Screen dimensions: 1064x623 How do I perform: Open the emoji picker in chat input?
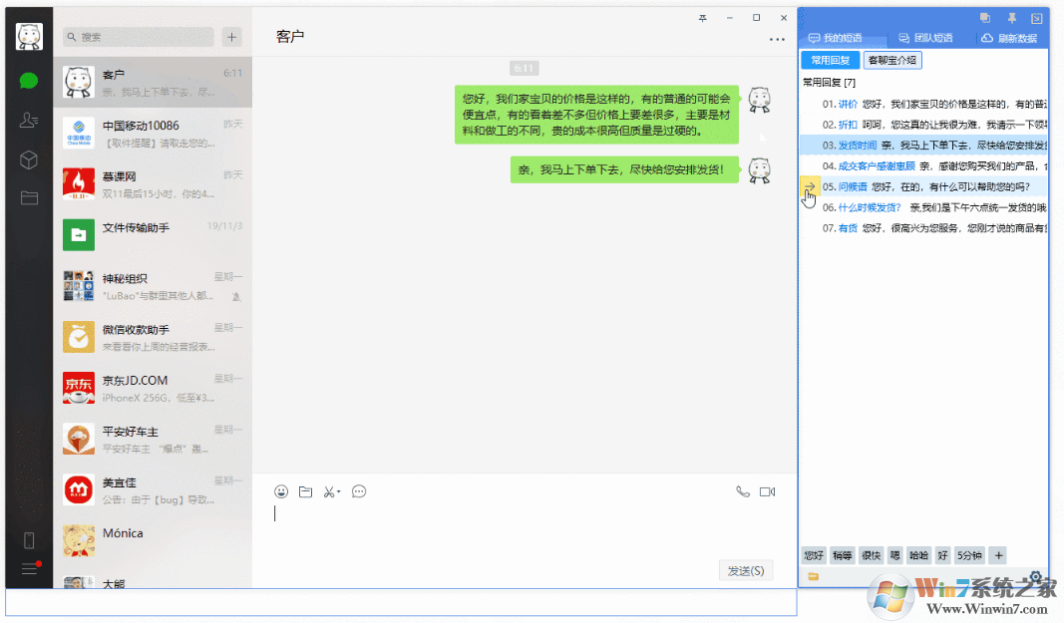tap(281, 491)
